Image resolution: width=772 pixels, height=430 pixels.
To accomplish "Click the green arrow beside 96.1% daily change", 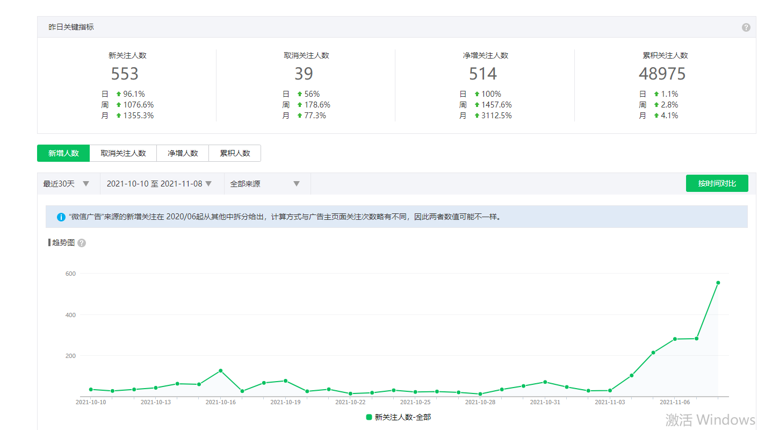I will coord(119,94).
